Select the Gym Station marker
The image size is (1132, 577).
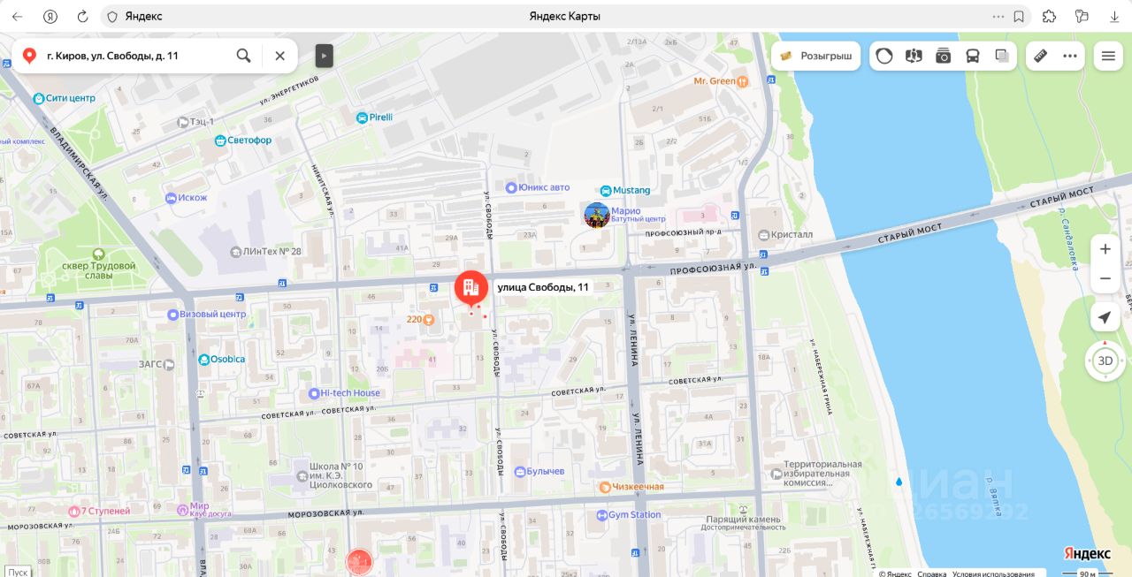click(600, 515)
